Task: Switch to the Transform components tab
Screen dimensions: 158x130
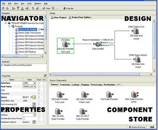Action: click(65, 84)
